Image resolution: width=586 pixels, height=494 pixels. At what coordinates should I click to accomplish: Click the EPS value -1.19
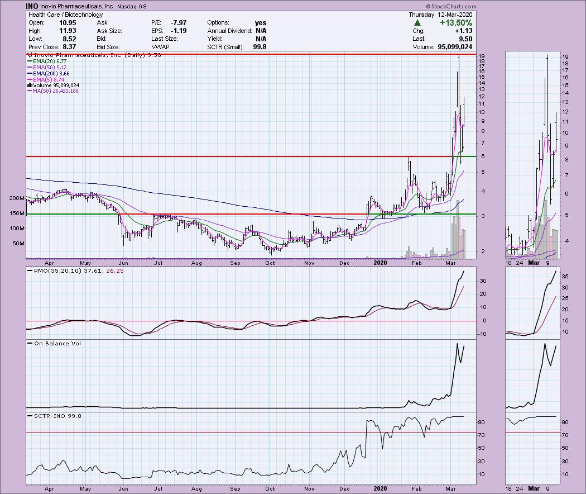pos(178,31)
